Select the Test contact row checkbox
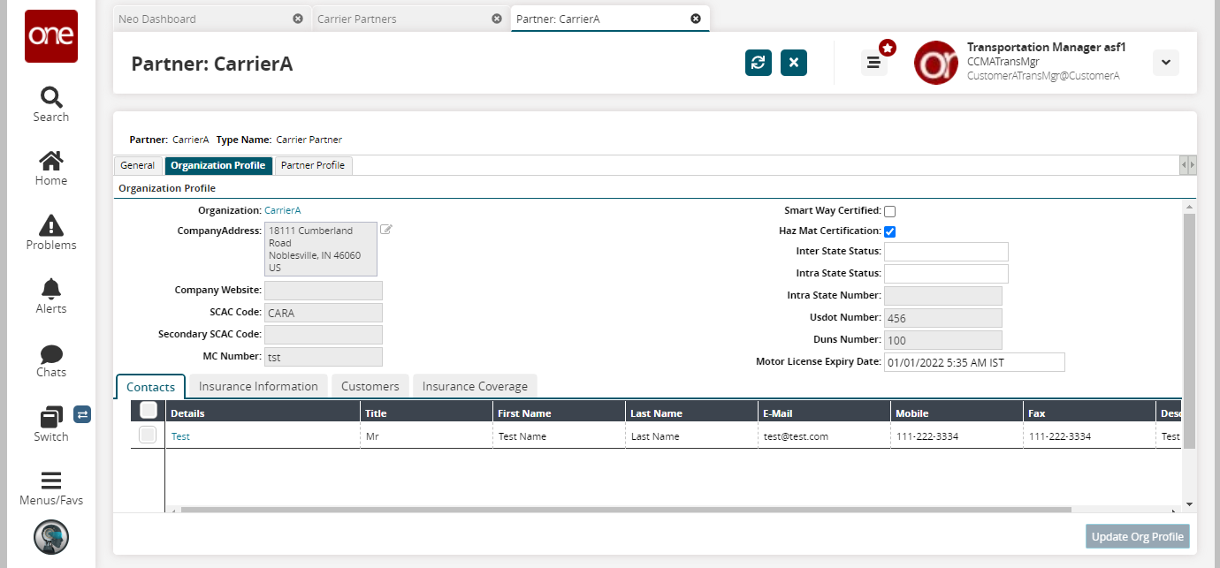The width and height of the screenshot is (1220, 568). [148, 435]
